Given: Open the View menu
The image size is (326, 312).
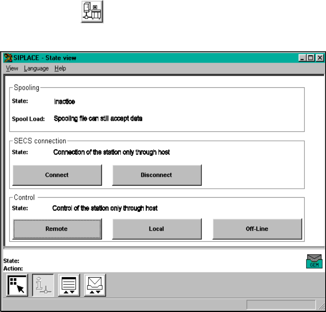Looking at the screenshot, I should (12, 69).
